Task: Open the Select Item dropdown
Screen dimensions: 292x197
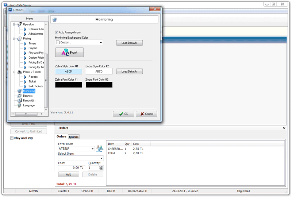Action: click(x=101, y=158)
